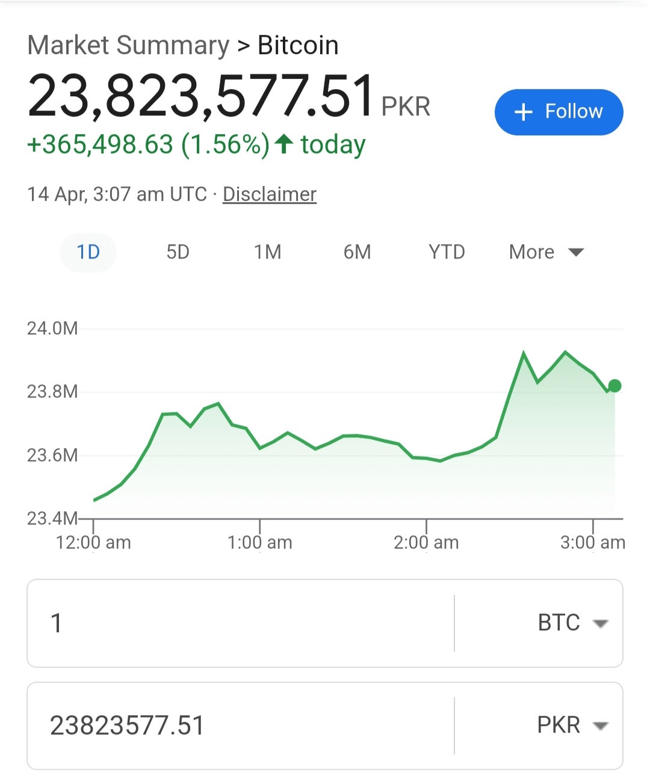The height and width of the screenshot is (782, 650).
Task: Open the More time range dropdown
Action: pyautogui.click(x=546, y=252)
